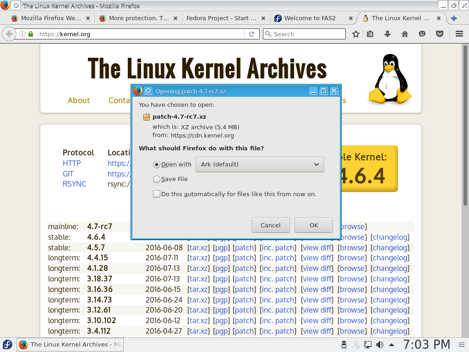Open the download dialog window menu icon
The height and width of the screenshot is (352, 469).
pos(137,91)
